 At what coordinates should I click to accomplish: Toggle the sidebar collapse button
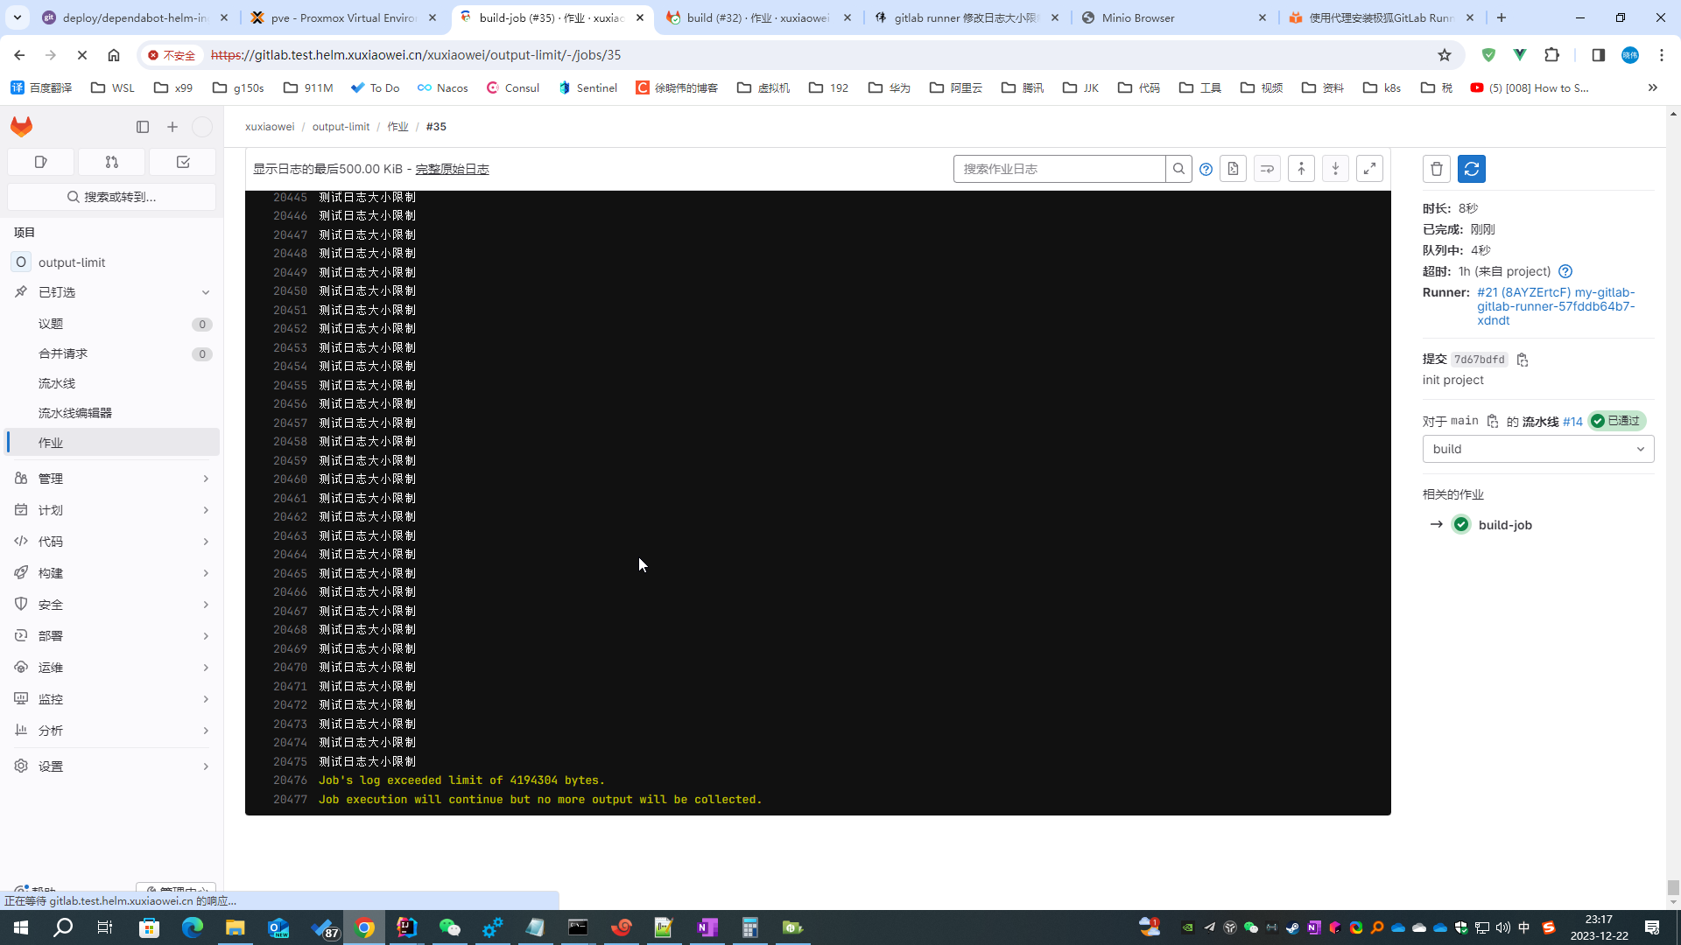142,126
